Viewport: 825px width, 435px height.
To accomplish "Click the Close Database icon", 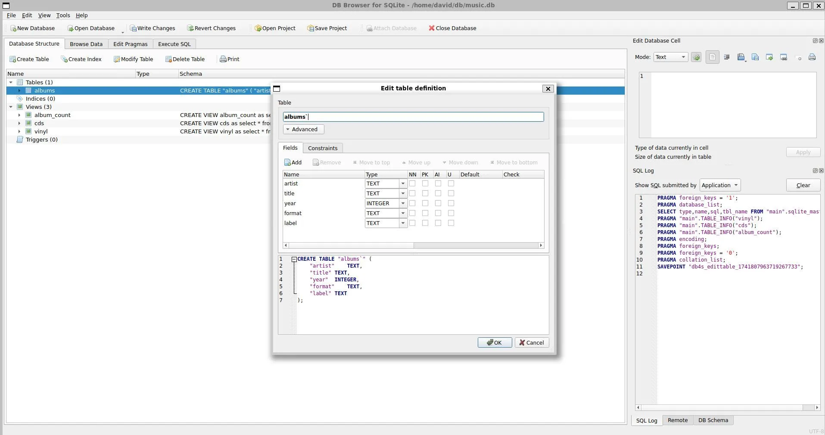I will pos(431,28).
